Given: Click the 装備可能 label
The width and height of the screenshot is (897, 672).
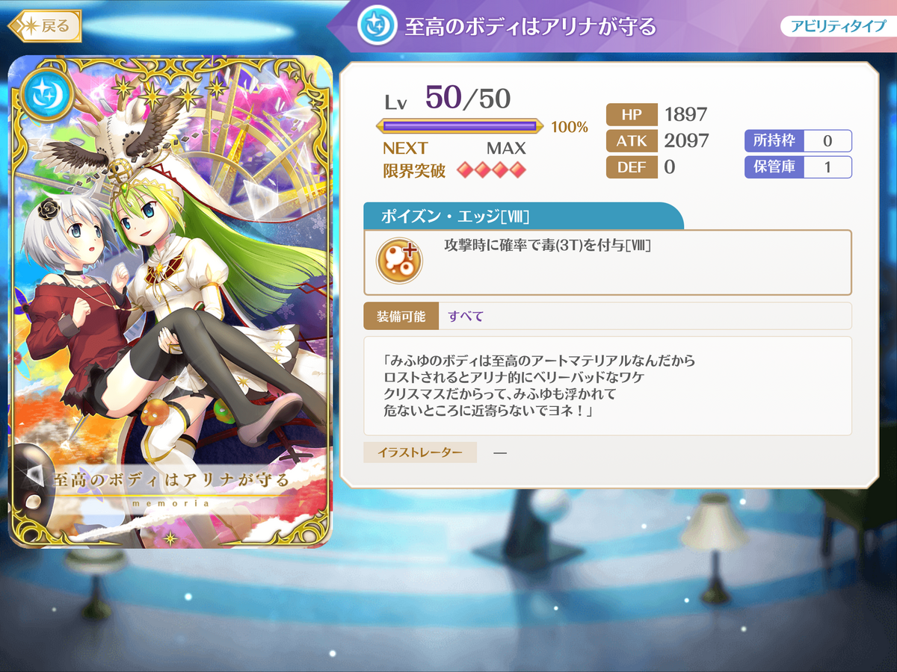Looking at the screenshot, I should [400, 316].
